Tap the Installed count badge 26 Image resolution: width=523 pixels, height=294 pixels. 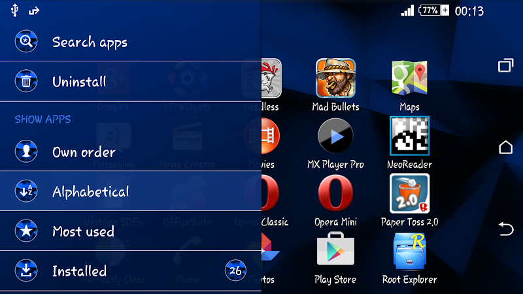point(235,270)
